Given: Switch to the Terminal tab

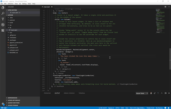Looking at the screenshot, I should click(82, 93).
